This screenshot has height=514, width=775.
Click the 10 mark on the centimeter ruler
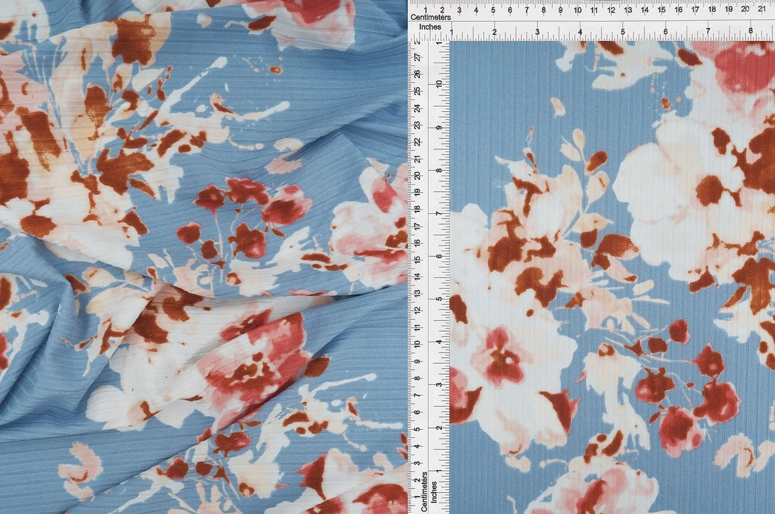pos(576,10)
